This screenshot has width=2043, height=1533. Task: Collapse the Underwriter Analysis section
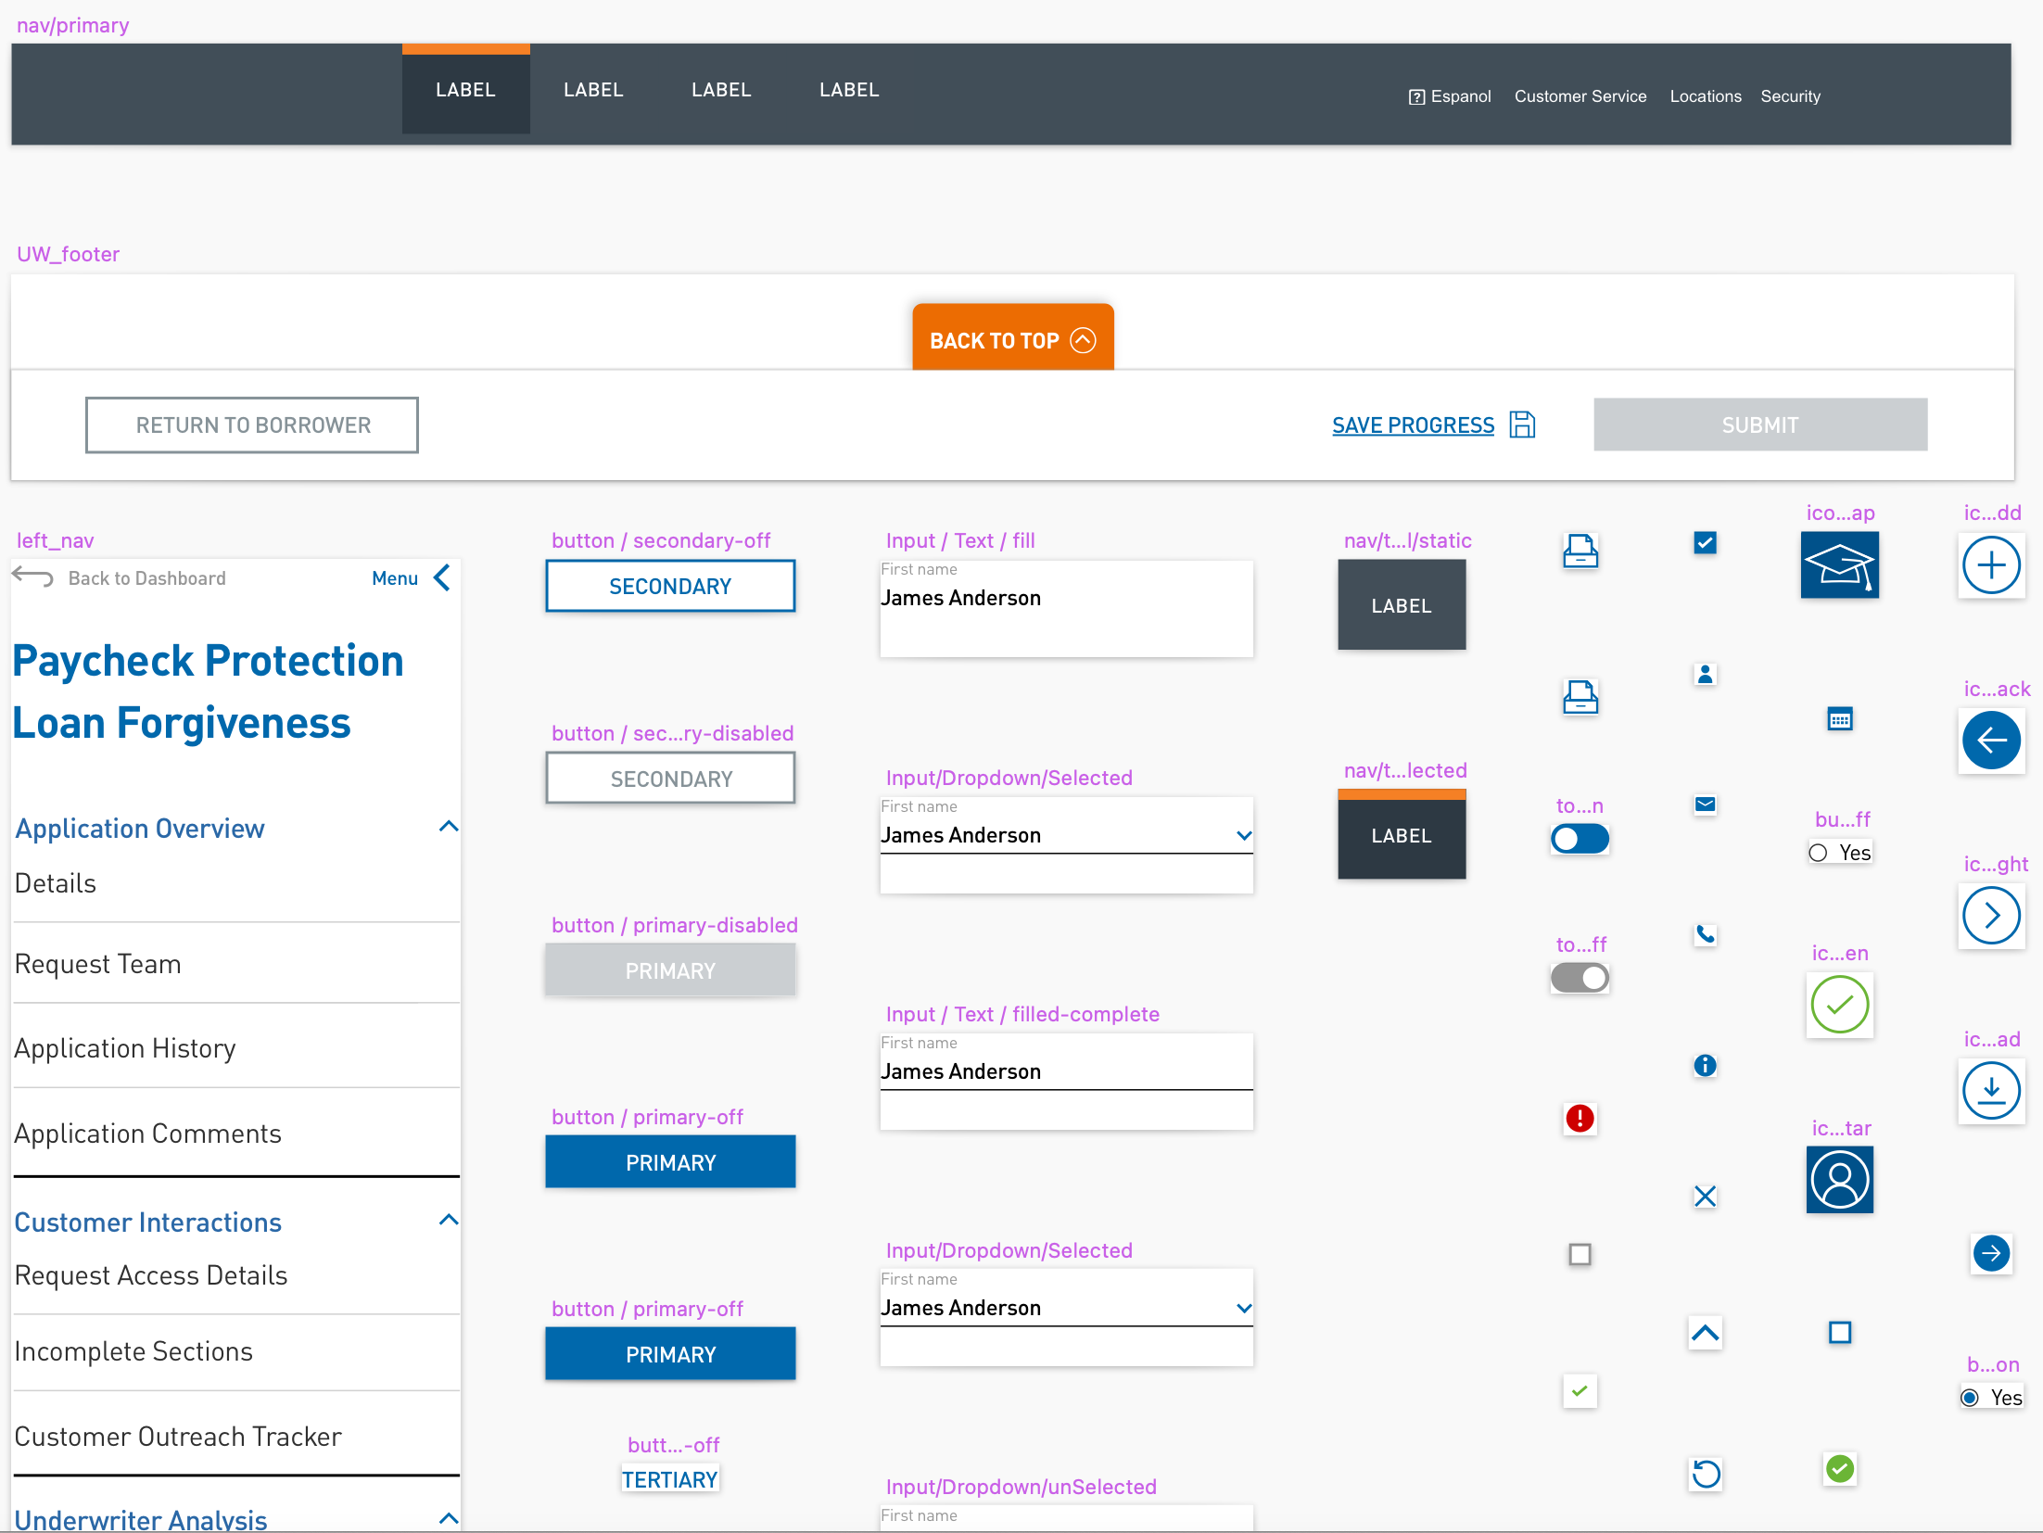pos(449,1518)
